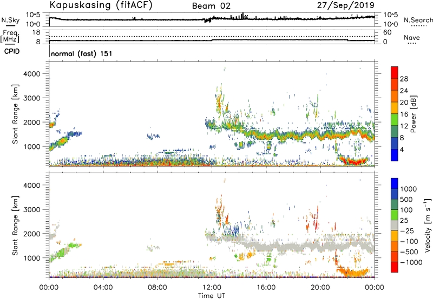Click '12:00' on the time axis

(212, 288)
